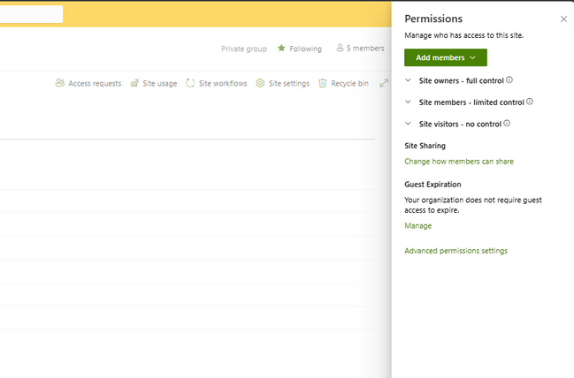This screenshot has height=378, width=574.
Task: Click the expand arrows icon beside Recycle bin
Action: point(384,83)
